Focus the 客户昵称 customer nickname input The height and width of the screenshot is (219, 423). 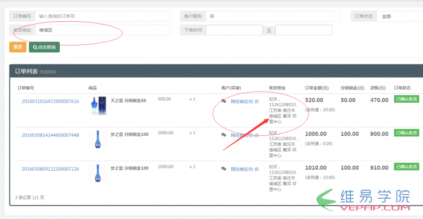pyautogui.click(x=274, y=16)
